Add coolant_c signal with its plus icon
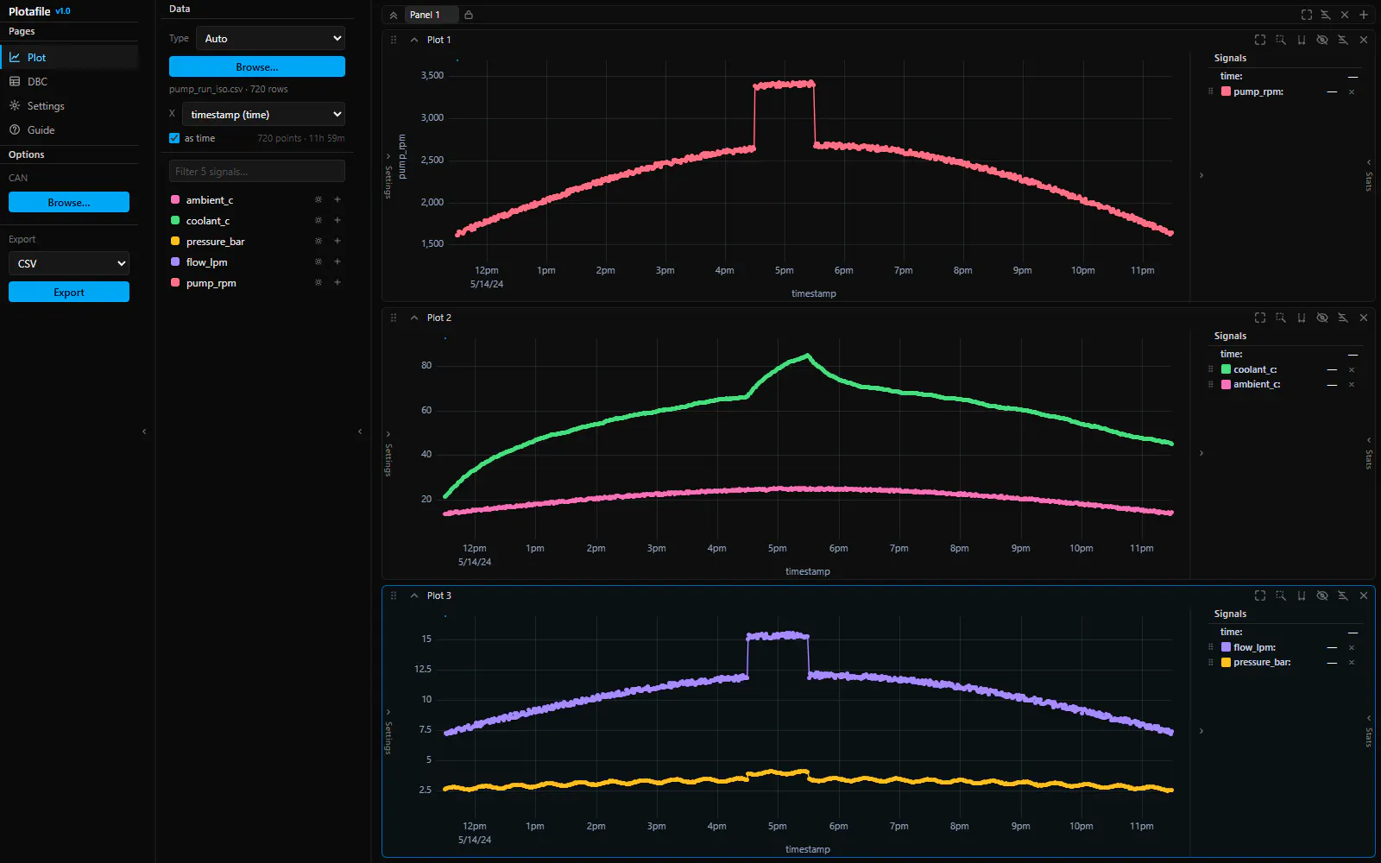 (x=337, y=221)
